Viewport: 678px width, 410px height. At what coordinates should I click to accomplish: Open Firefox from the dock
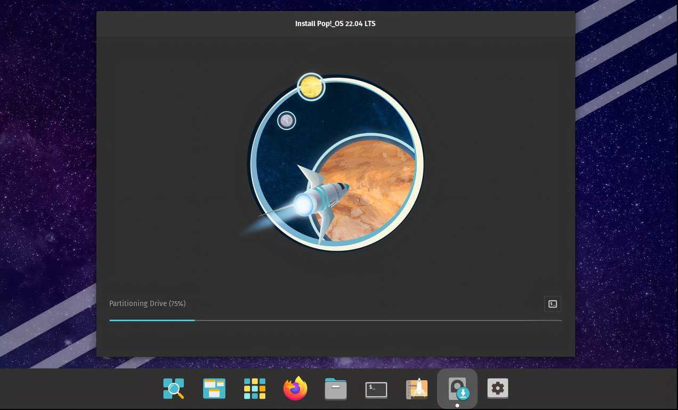(295, 389)
